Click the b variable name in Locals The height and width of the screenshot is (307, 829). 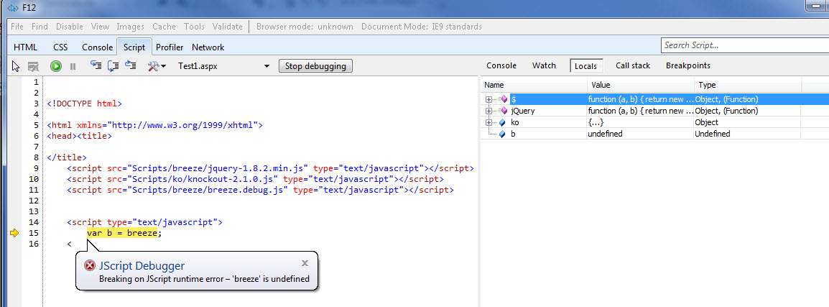[x=514, y=134]
